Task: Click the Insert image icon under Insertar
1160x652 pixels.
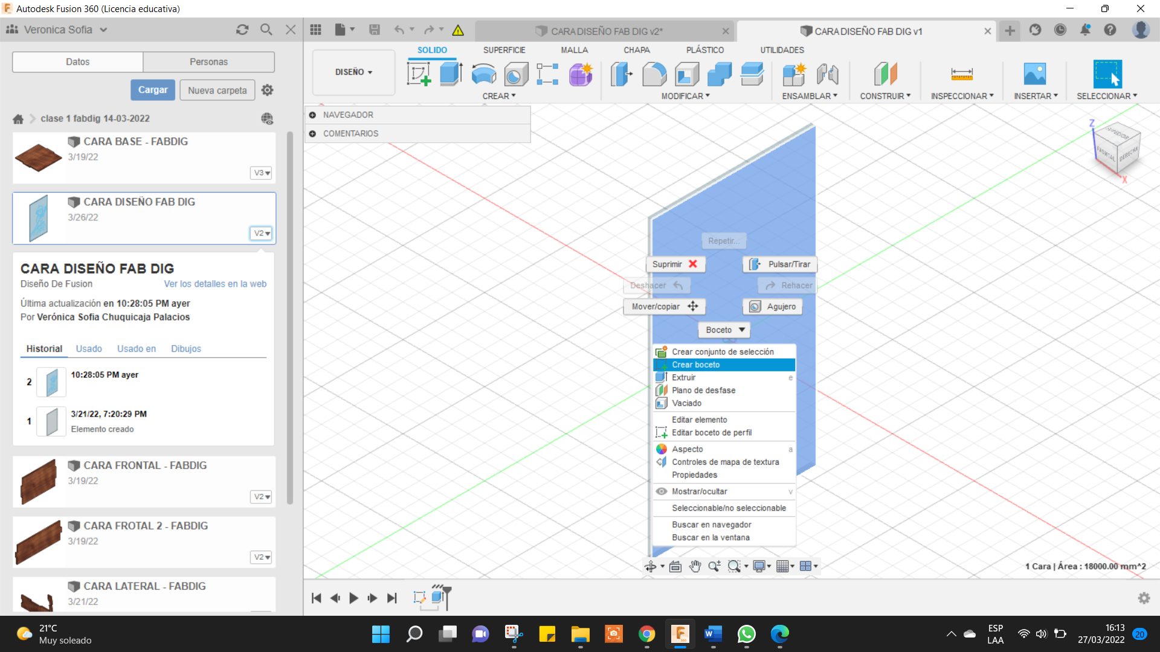Action: click(1035, 74)
